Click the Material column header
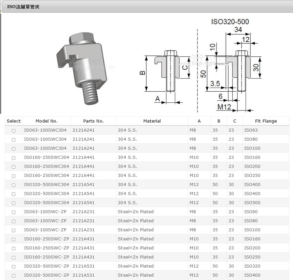The image size is (293, 280). [152, 121]
